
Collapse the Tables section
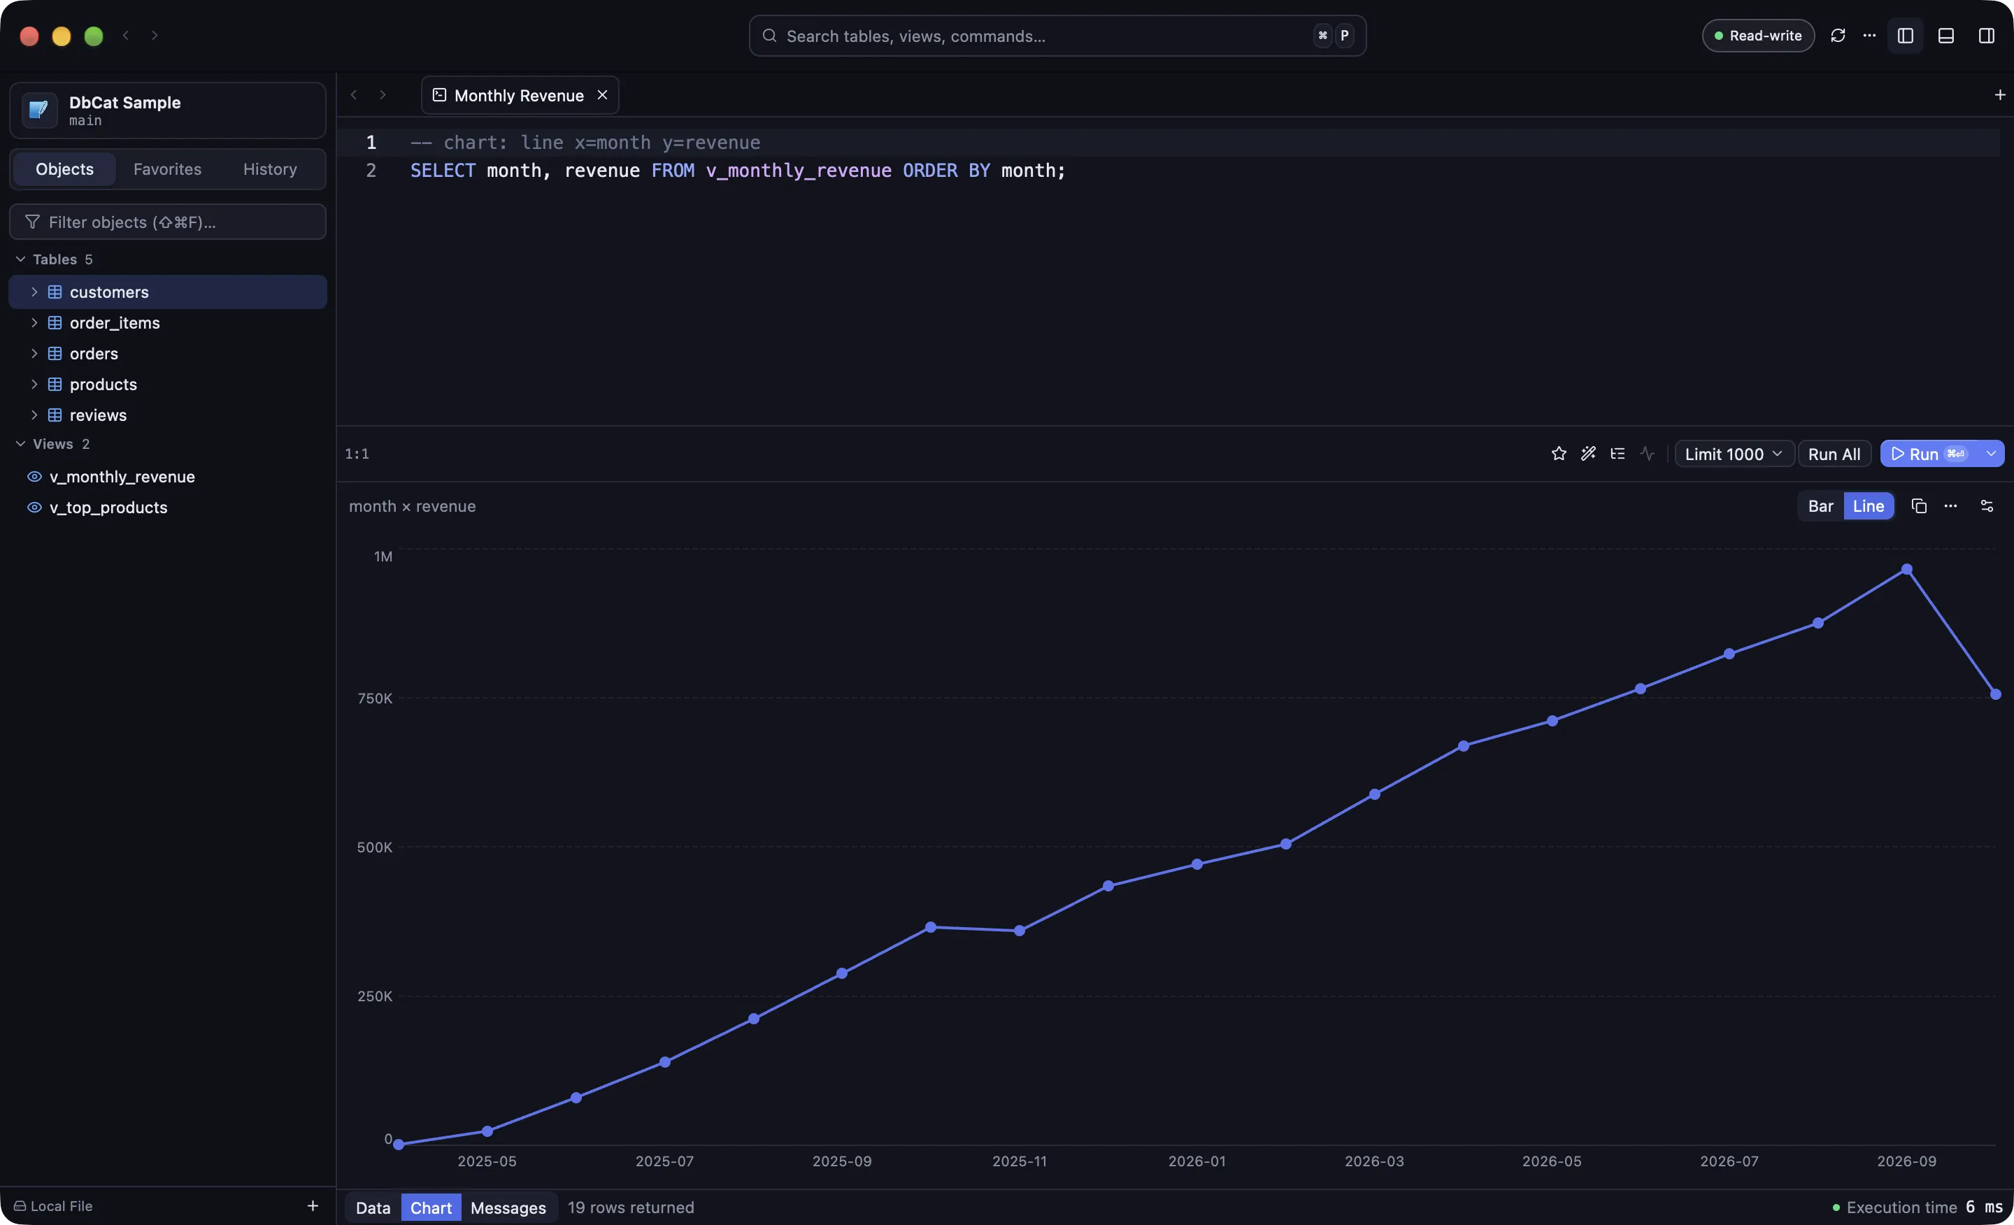[20, 259]
